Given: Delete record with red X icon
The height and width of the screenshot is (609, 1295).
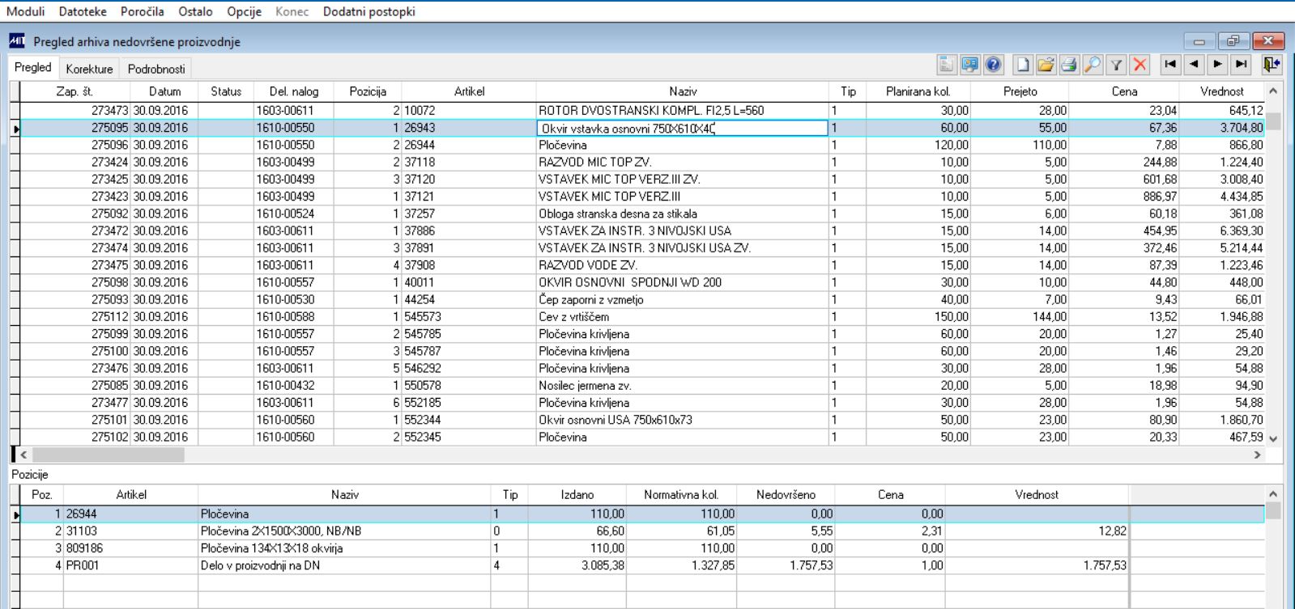Looking at the screenshot, I should pyautogui.click(x=1140, y=65).
